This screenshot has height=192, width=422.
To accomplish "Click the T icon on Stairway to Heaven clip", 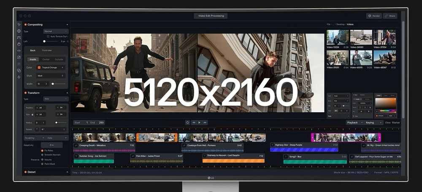I will point(205,155).
